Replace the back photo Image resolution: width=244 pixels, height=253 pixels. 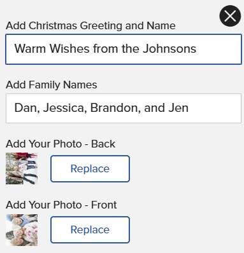(x=90, y=168)
